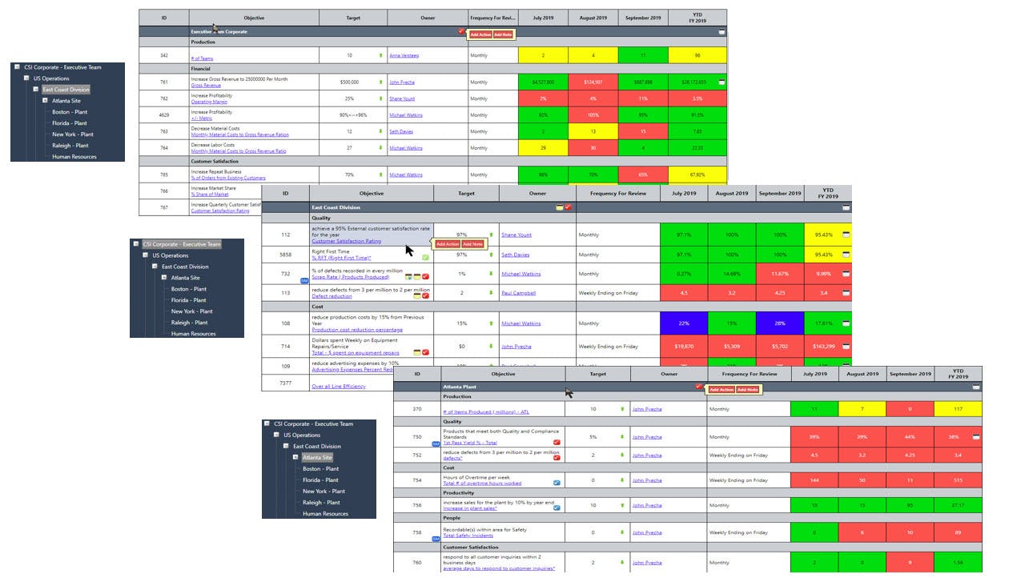Click red checkmark icon in Atlanta Plant header
The width and height of the screenshot is (1029, 578).
(699, 387)
